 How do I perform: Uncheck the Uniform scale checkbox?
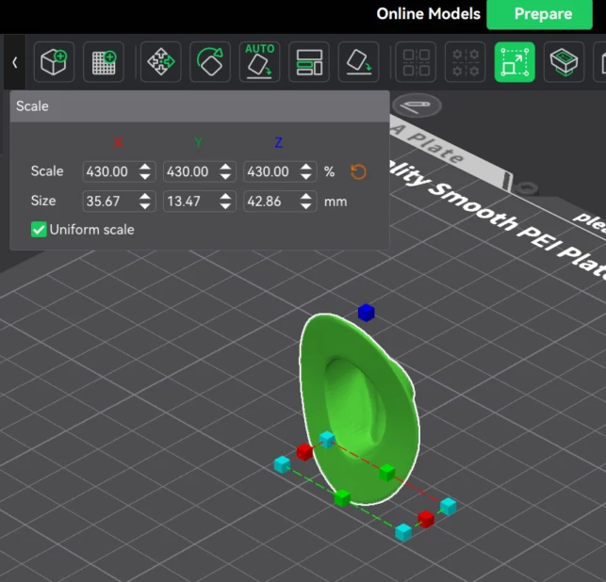[39, 230]
